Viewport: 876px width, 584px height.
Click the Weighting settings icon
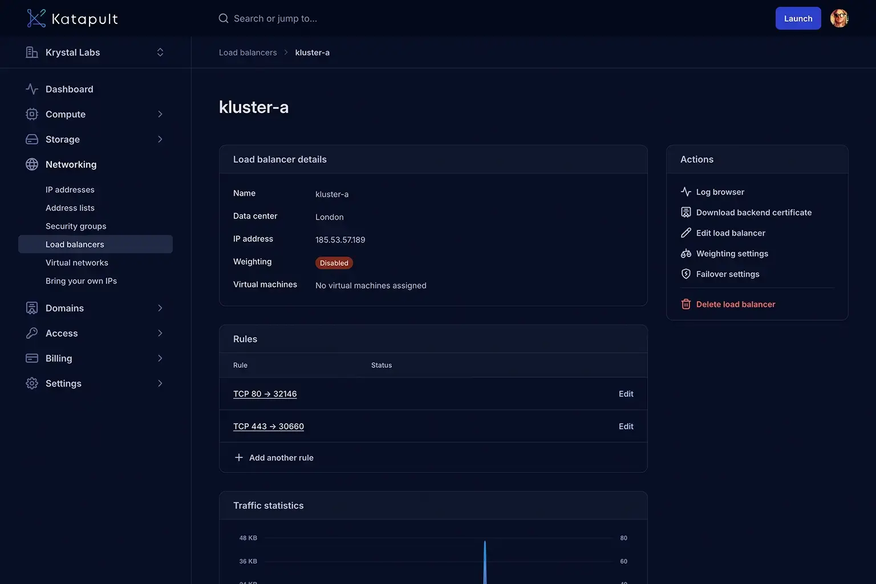(x=686, y=253)
